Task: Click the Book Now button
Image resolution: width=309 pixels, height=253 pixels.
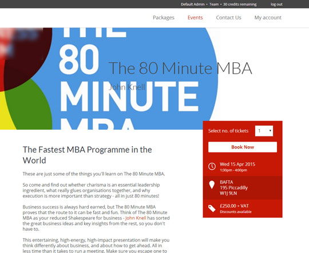Action: click(x=243, y=147)
